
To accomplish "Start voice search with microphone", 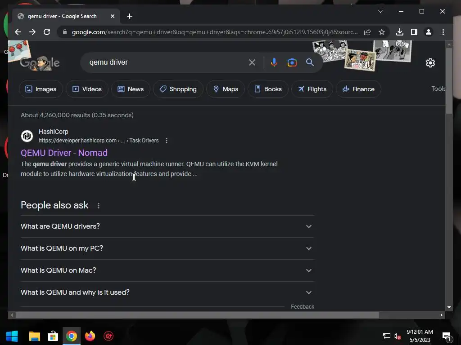I will [274, 62].
